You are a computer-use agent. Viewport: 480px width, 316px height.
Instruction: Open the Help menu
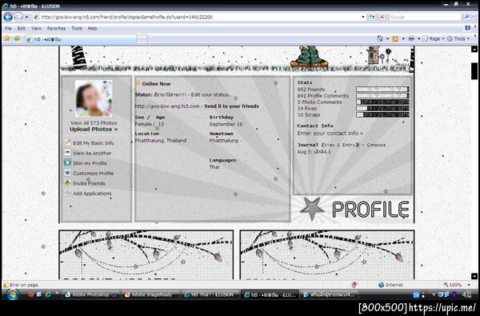pos(92,29)
